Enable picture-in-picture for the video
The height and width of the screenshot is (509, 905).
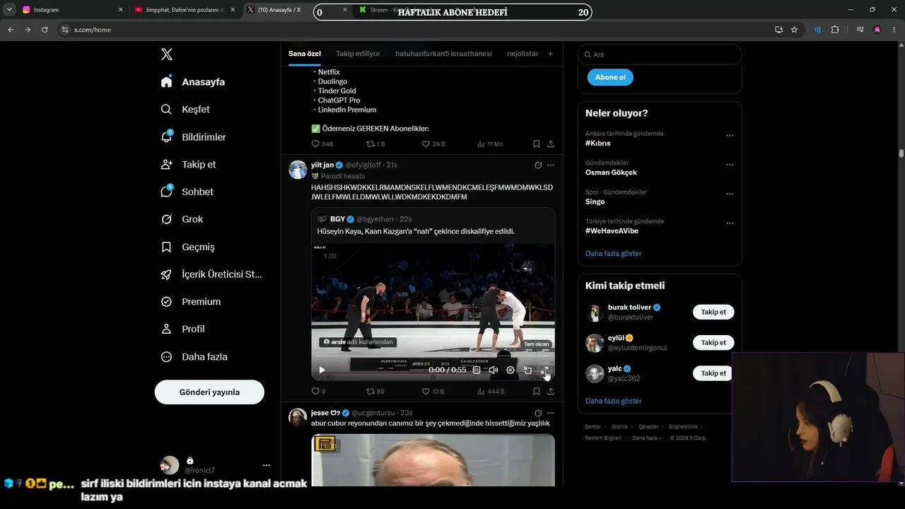tap(527, 370)
